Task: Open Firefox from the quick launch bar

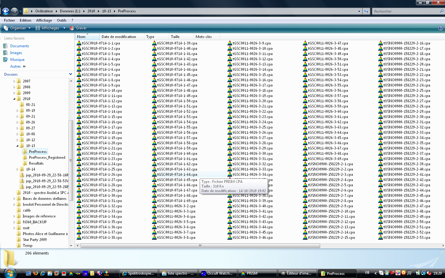Action: pos(36,273)
